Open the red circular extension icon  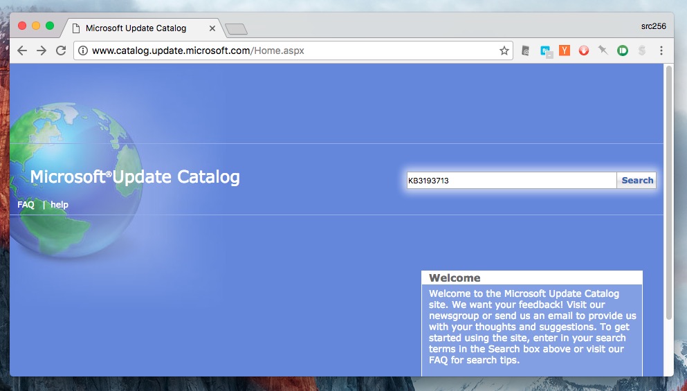(584, 51)
